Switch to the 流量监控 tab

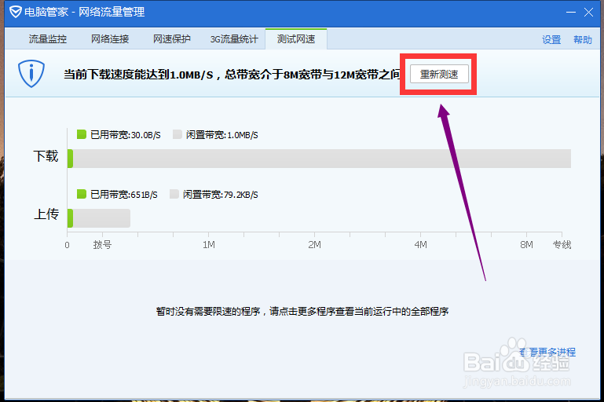48,39
